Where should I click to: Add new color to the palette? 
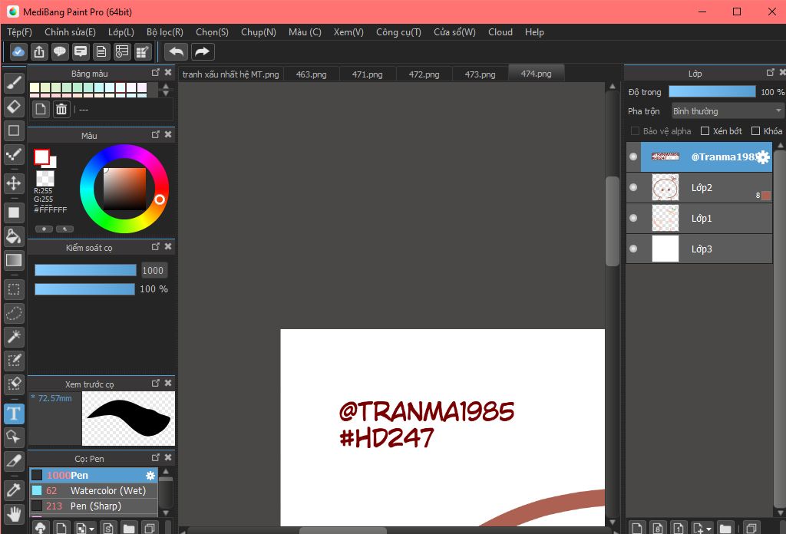click(x=41, y=109)
